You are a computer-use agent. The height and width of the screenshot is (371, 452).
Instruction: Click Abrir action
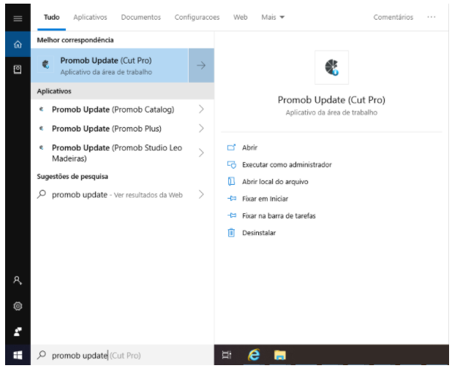pyautogui.click(x=249, y=148)
